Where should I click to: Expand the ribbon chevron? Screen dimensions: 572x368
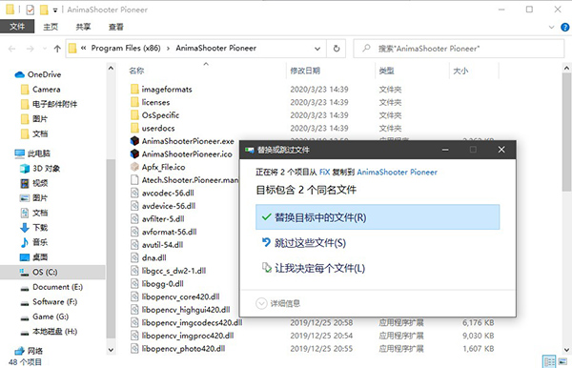551,27
